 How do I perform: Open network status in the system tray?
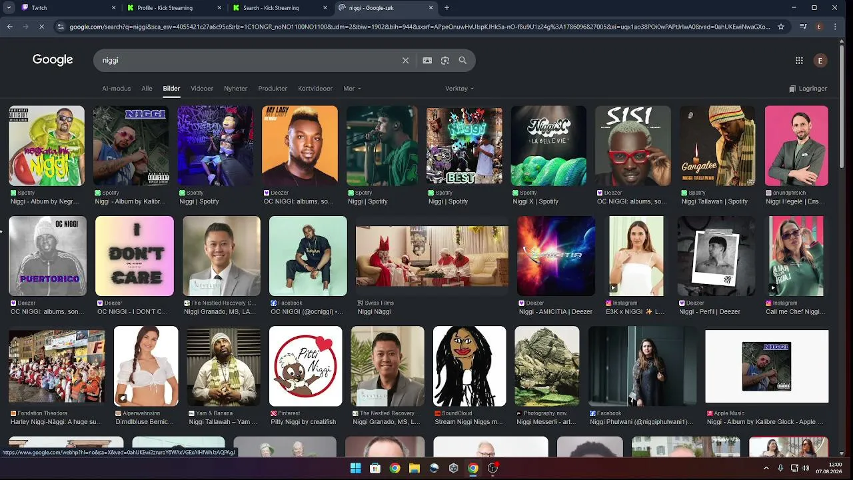[794, 468]
